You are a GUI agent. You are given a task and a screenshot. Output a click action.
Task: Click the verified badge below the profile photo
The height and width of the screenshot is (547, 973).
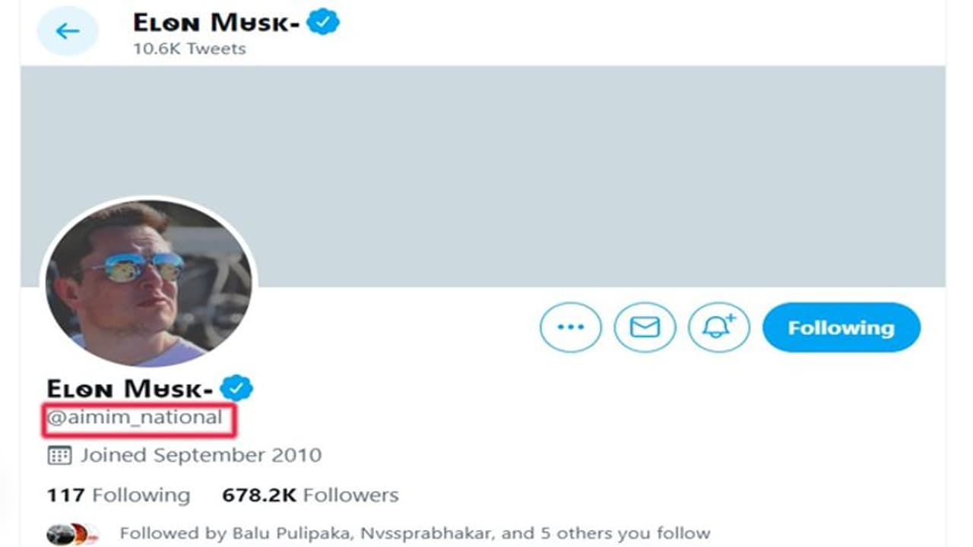(237, 388)
